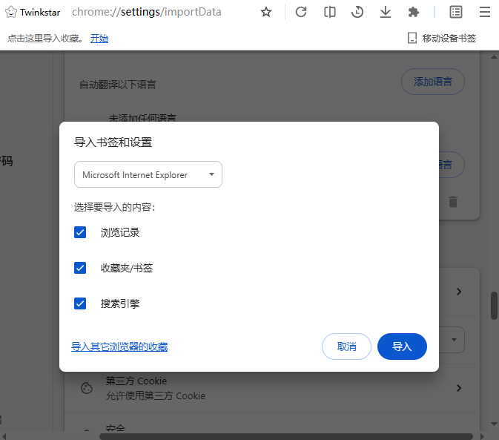Viewport: 499px width, 440px height.
Task: Click the 自动翻译以下语言 text
Action: [117, 85]
